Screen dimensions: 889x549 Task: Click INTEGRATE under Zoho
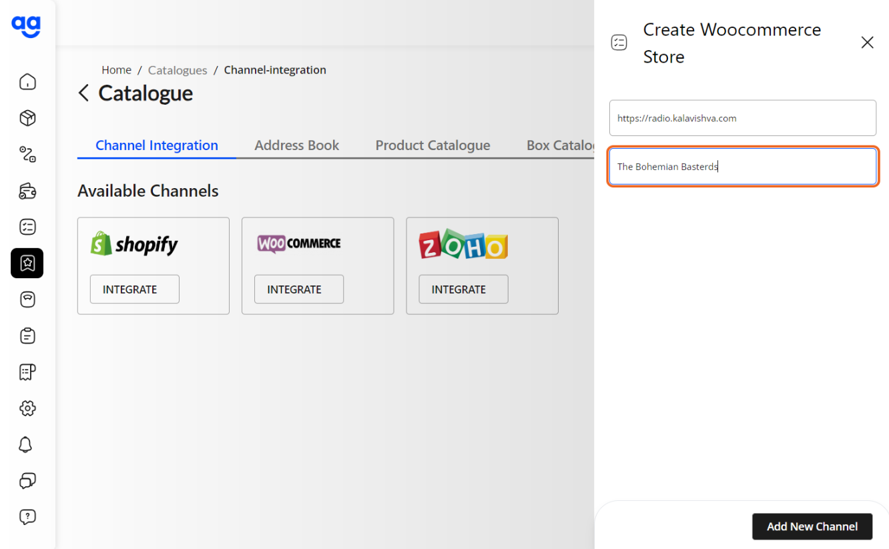pos(463,290)
